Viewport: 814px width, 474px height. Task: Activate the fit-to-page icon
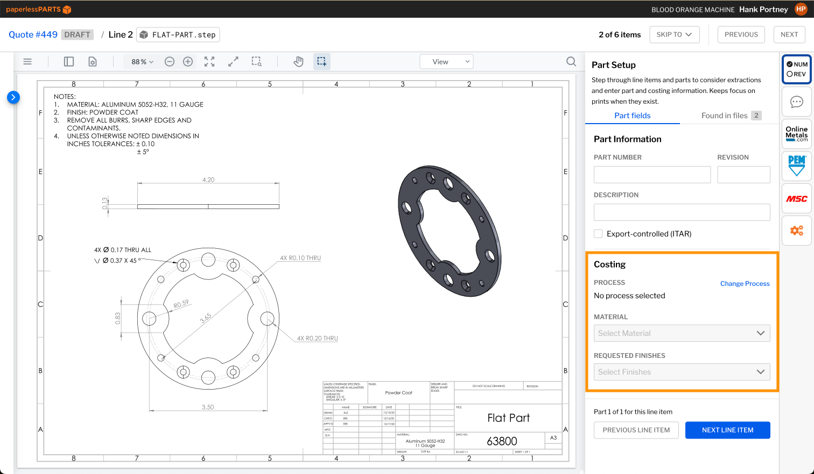[209, 62]
